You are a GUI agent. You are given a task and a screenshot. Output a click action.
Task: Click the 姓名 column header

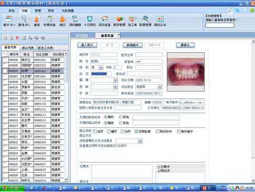tap(27, 54)
